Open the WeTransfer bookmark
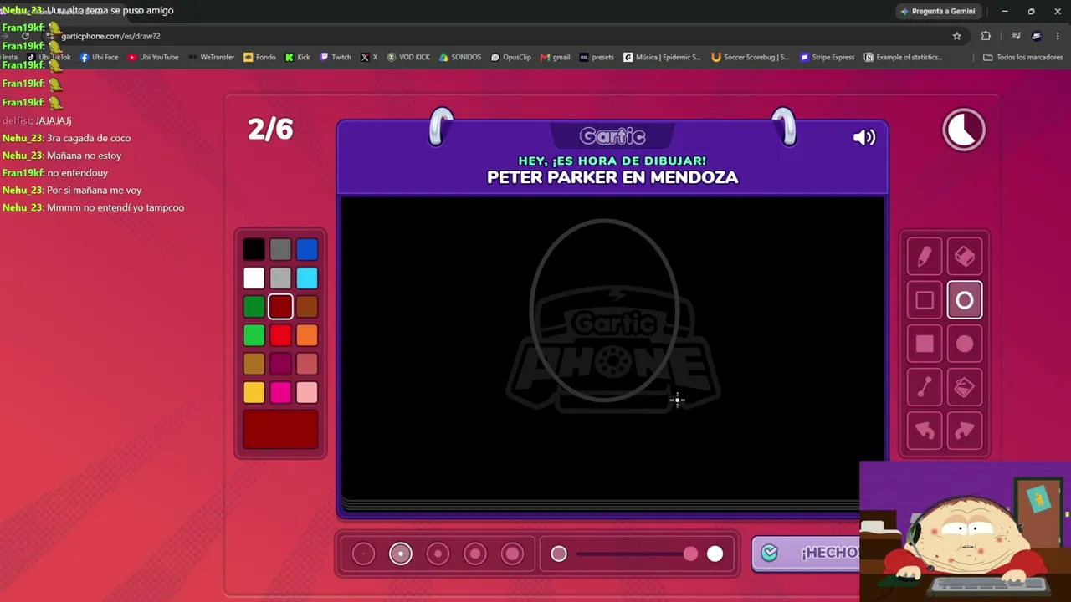Image resolution: width=1071 pixels, height=602 pixels. click(211, 57)
